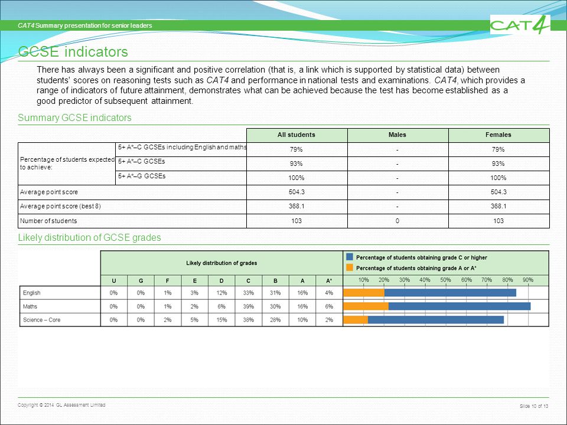This screenshot has width=567, height=425.
Task: Click the 90% chart axis label
Action: click(528, 280)
